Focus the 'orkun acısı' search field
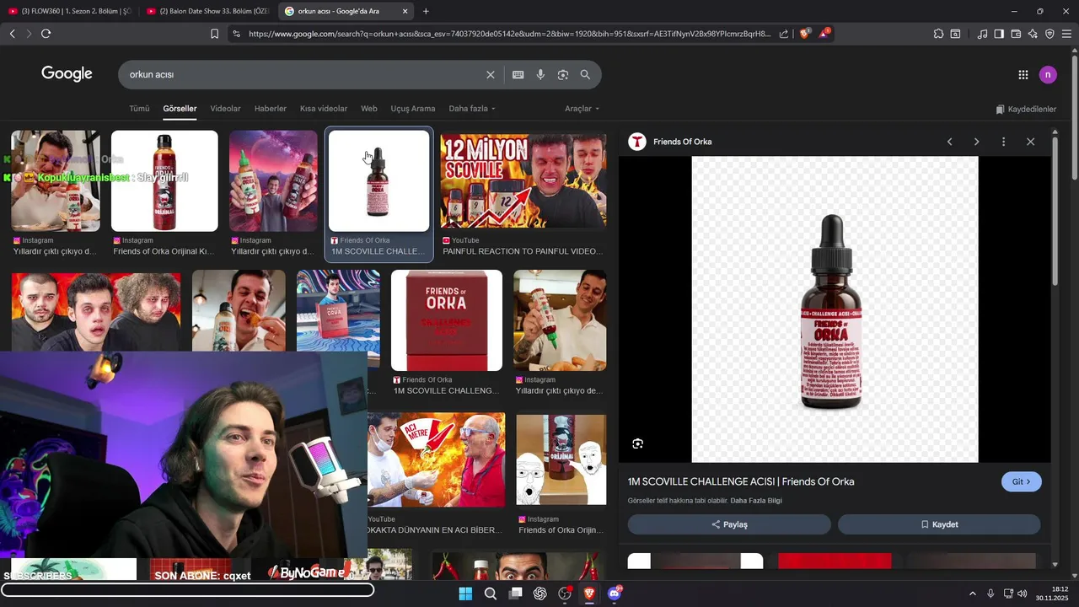 click(303, 75)
